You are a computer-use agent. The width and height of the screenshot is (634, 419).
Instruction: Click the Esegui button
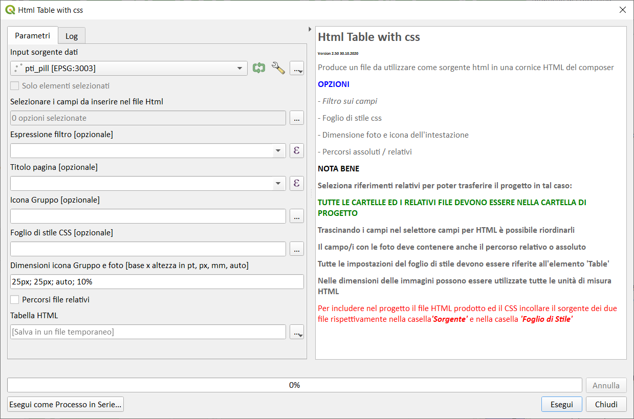(561, 404)
